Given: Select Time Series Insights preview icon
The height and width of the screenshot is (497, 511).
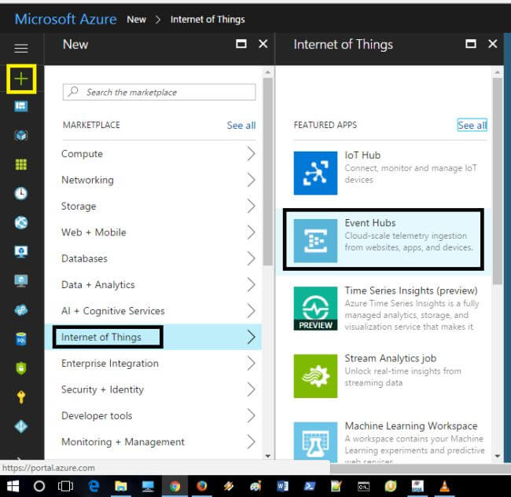Looking at the screenshot, I should [x=315, y=309].
